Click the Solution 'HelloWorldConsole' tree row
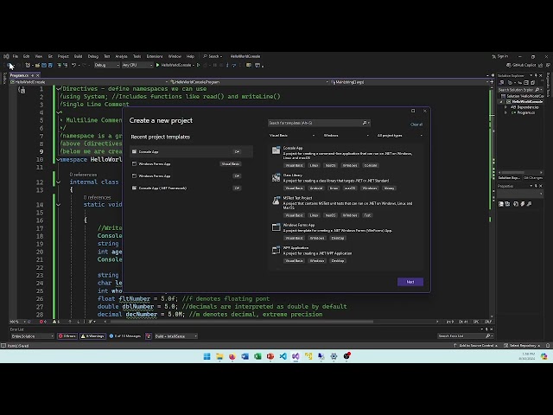This screenshot has width=553, height=415. pyautogui.click(x=520, y=96)
